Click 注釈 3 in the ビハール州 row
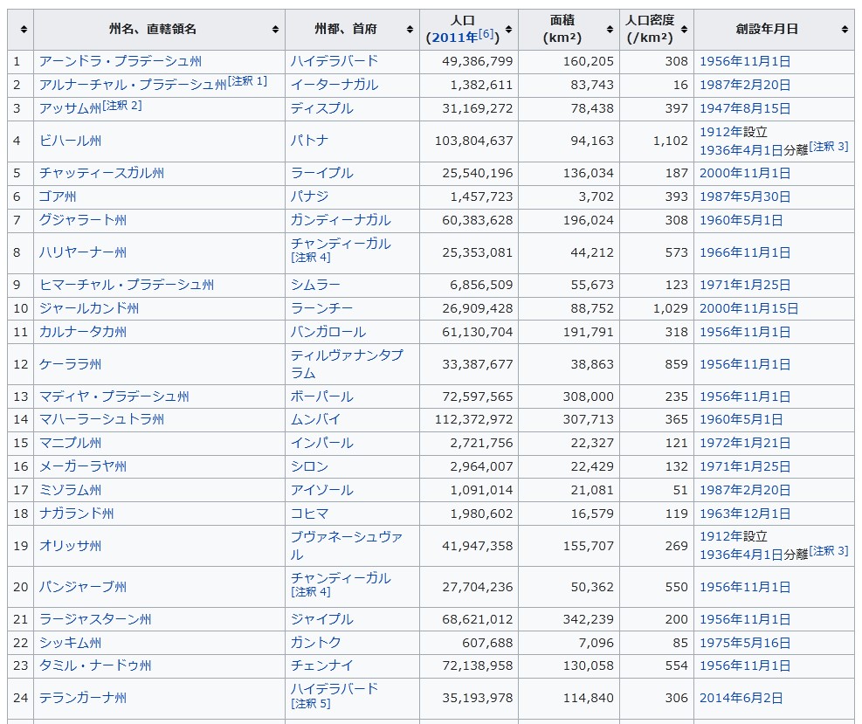The image size is (862, 724). (x=829, y=146)
